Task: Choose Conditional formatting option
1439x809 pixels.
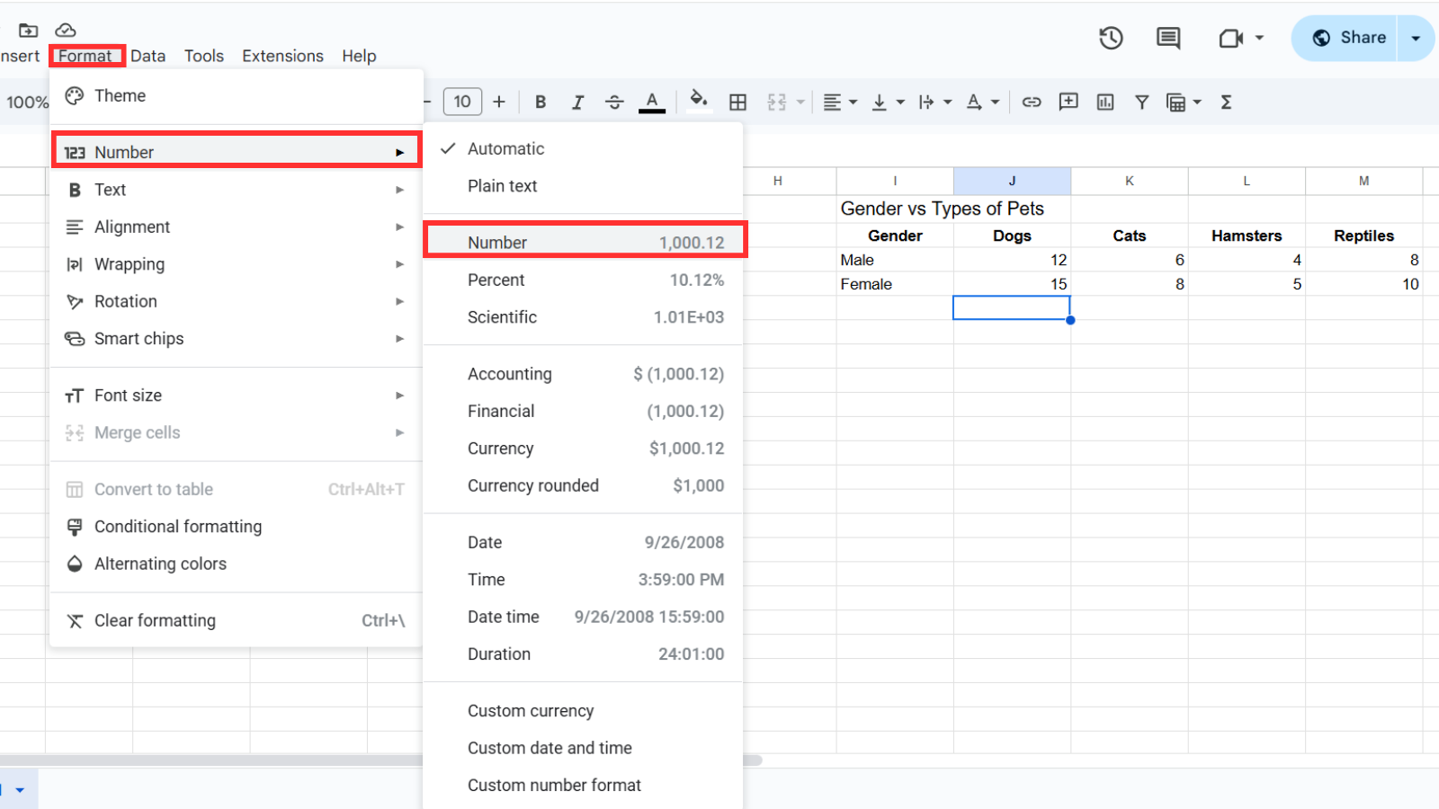Action: tap(237, 527)
